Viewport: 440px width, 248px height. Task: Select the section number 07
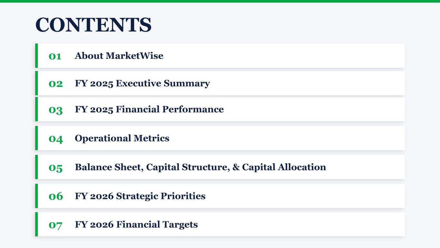(55, 225)
